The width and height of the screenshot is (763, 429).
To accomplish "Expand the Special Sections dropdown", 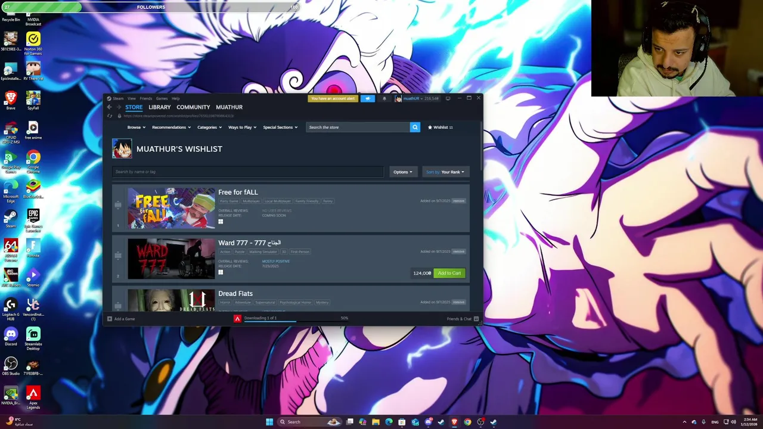I will coord(280,127).
